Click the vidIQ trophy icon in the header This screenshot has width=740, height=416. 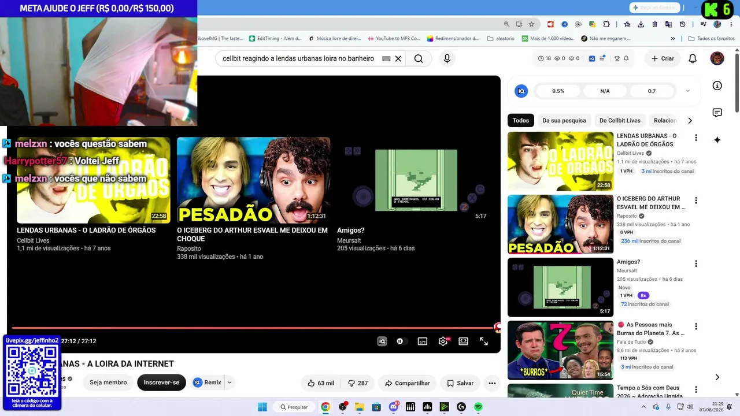coord(617,58)
